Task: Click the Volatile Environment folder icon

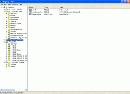Action: point(9,36)
